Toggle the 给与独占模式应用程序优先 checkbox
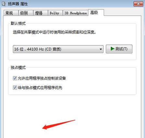The image size is (145, 138). tap(15, 87)
